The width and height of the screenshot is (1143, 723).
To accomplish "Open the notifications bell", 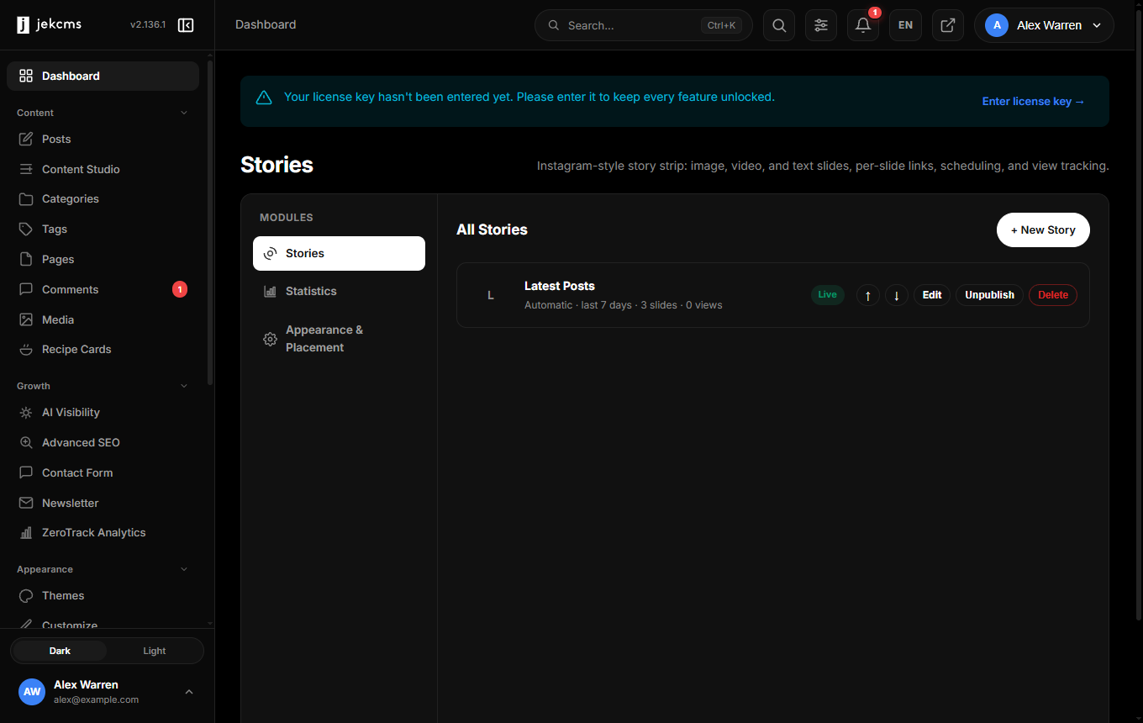I will click(863, 25).
